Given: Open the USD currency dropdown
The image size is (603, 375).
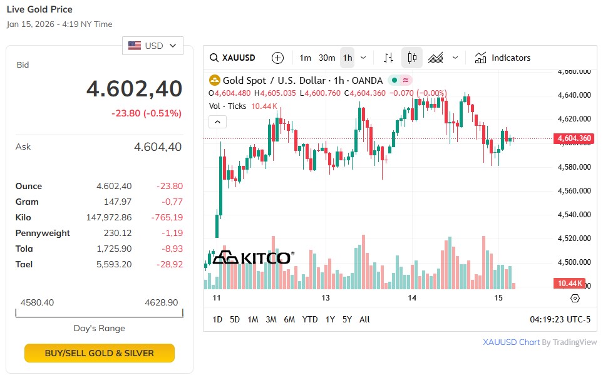Looking at the screenshot, I should (x=153, y=46).
